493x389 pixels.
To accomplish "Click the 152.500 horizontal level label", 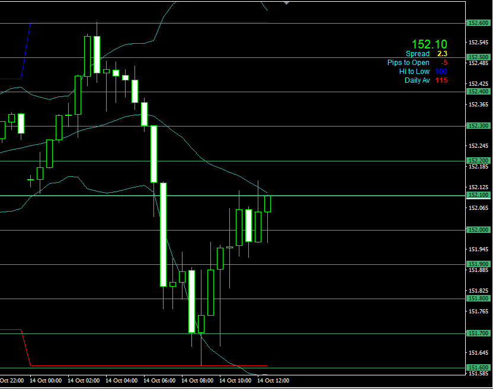I will (478, 57).
